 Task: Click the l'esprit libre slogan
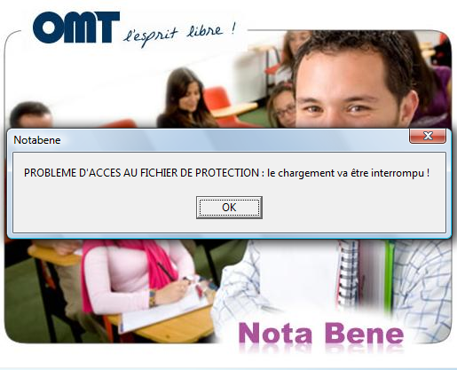(x=179, y=34)
